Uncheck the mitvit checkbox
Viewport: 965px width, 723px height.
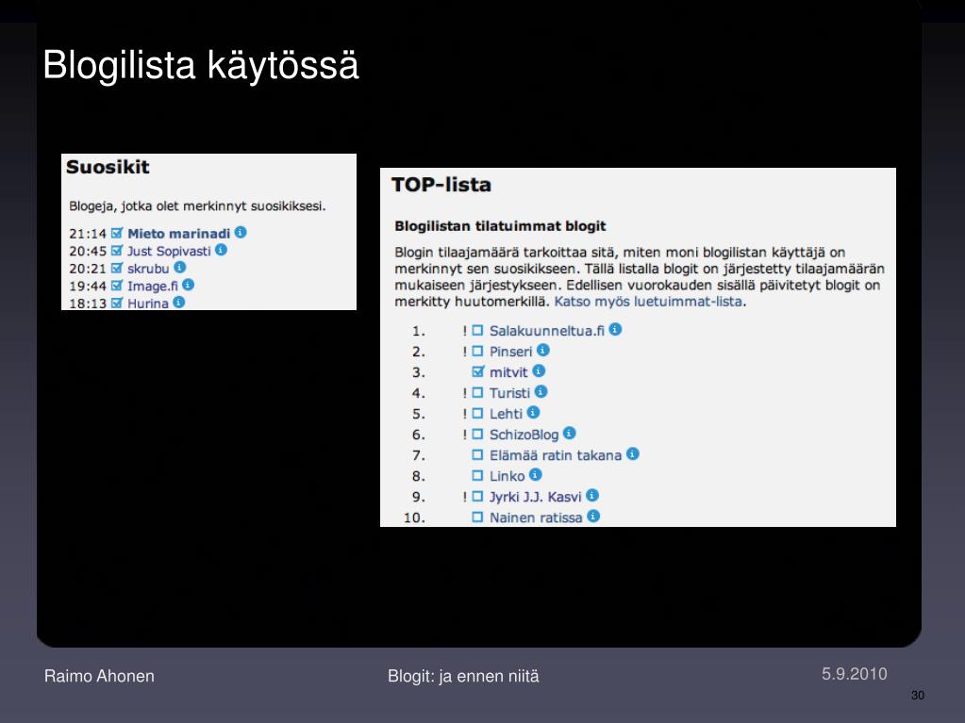pos(478,372)
